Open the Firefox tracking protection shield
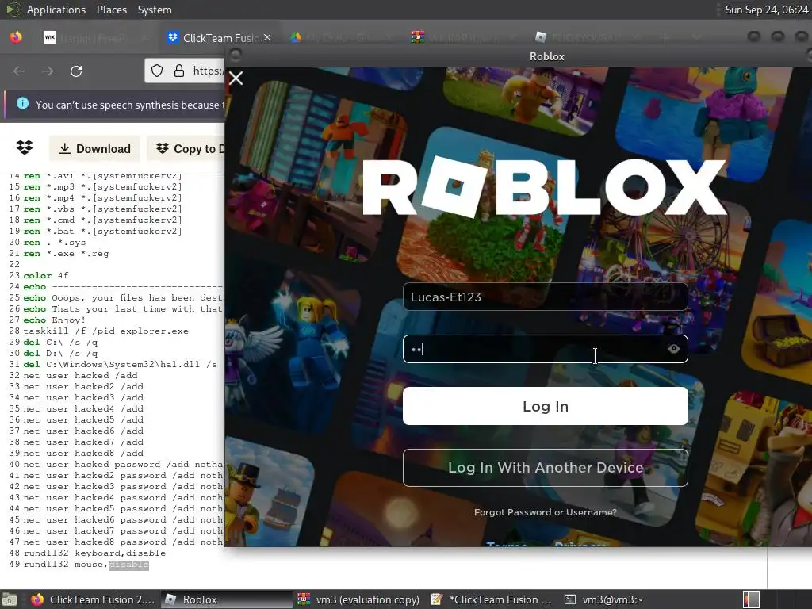Viewport: 812px width, 609px height. pos(157,71)
